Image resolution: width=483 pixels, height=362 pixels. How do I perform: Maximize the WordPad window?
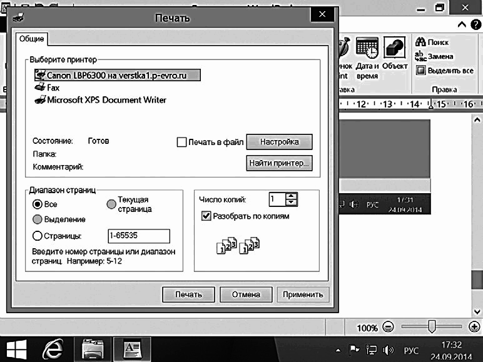tap(440, 8)
